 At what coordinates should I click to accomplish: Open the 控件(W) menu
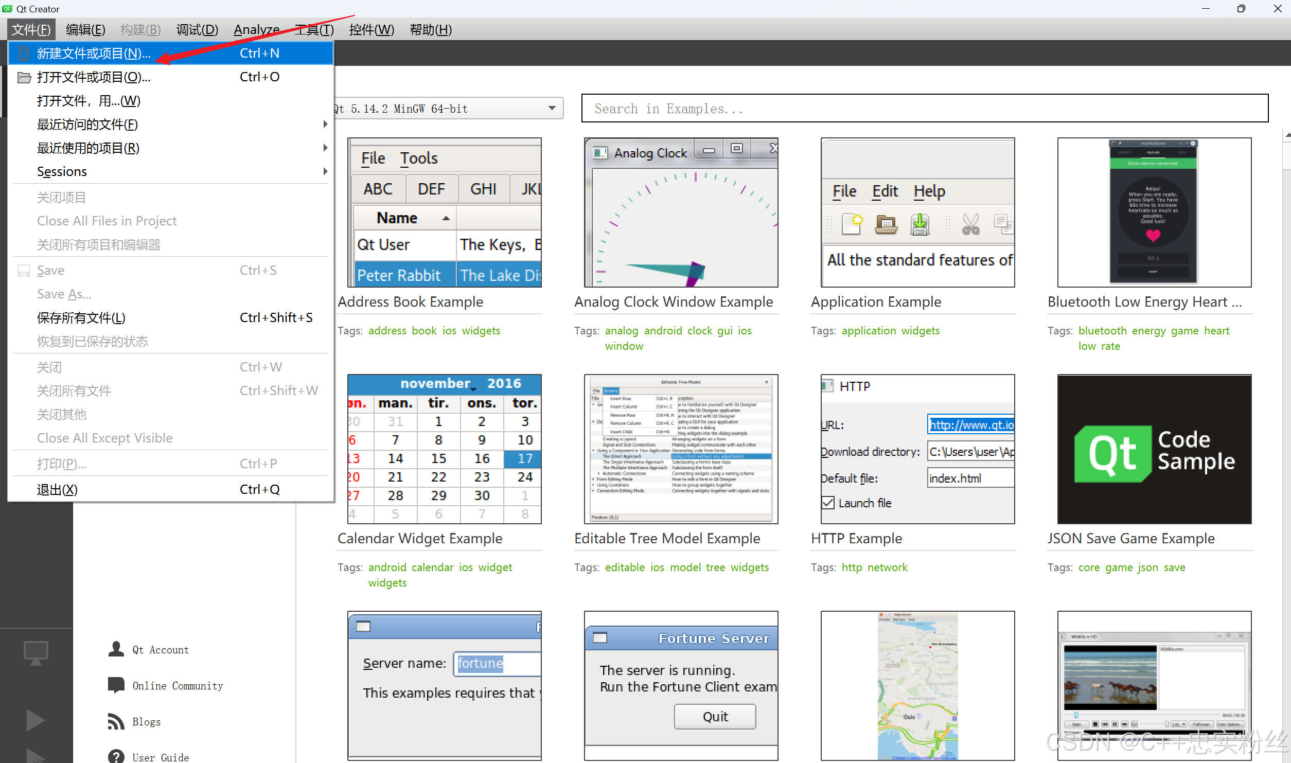[x=372, y=29]
